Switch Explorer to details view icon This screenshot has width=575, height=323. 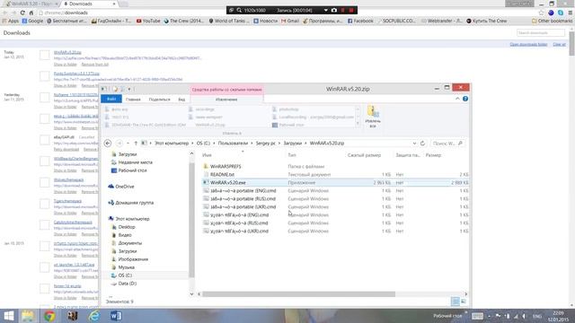456,301
